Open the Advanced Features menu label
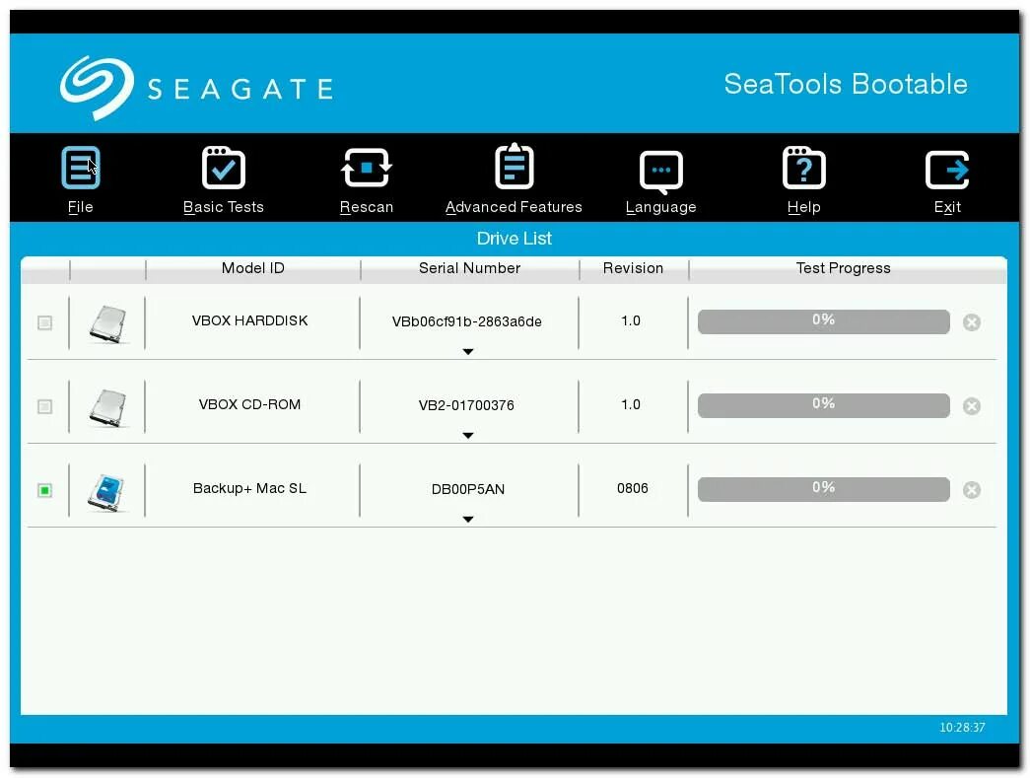1030x778 pixels. point(514,207)
